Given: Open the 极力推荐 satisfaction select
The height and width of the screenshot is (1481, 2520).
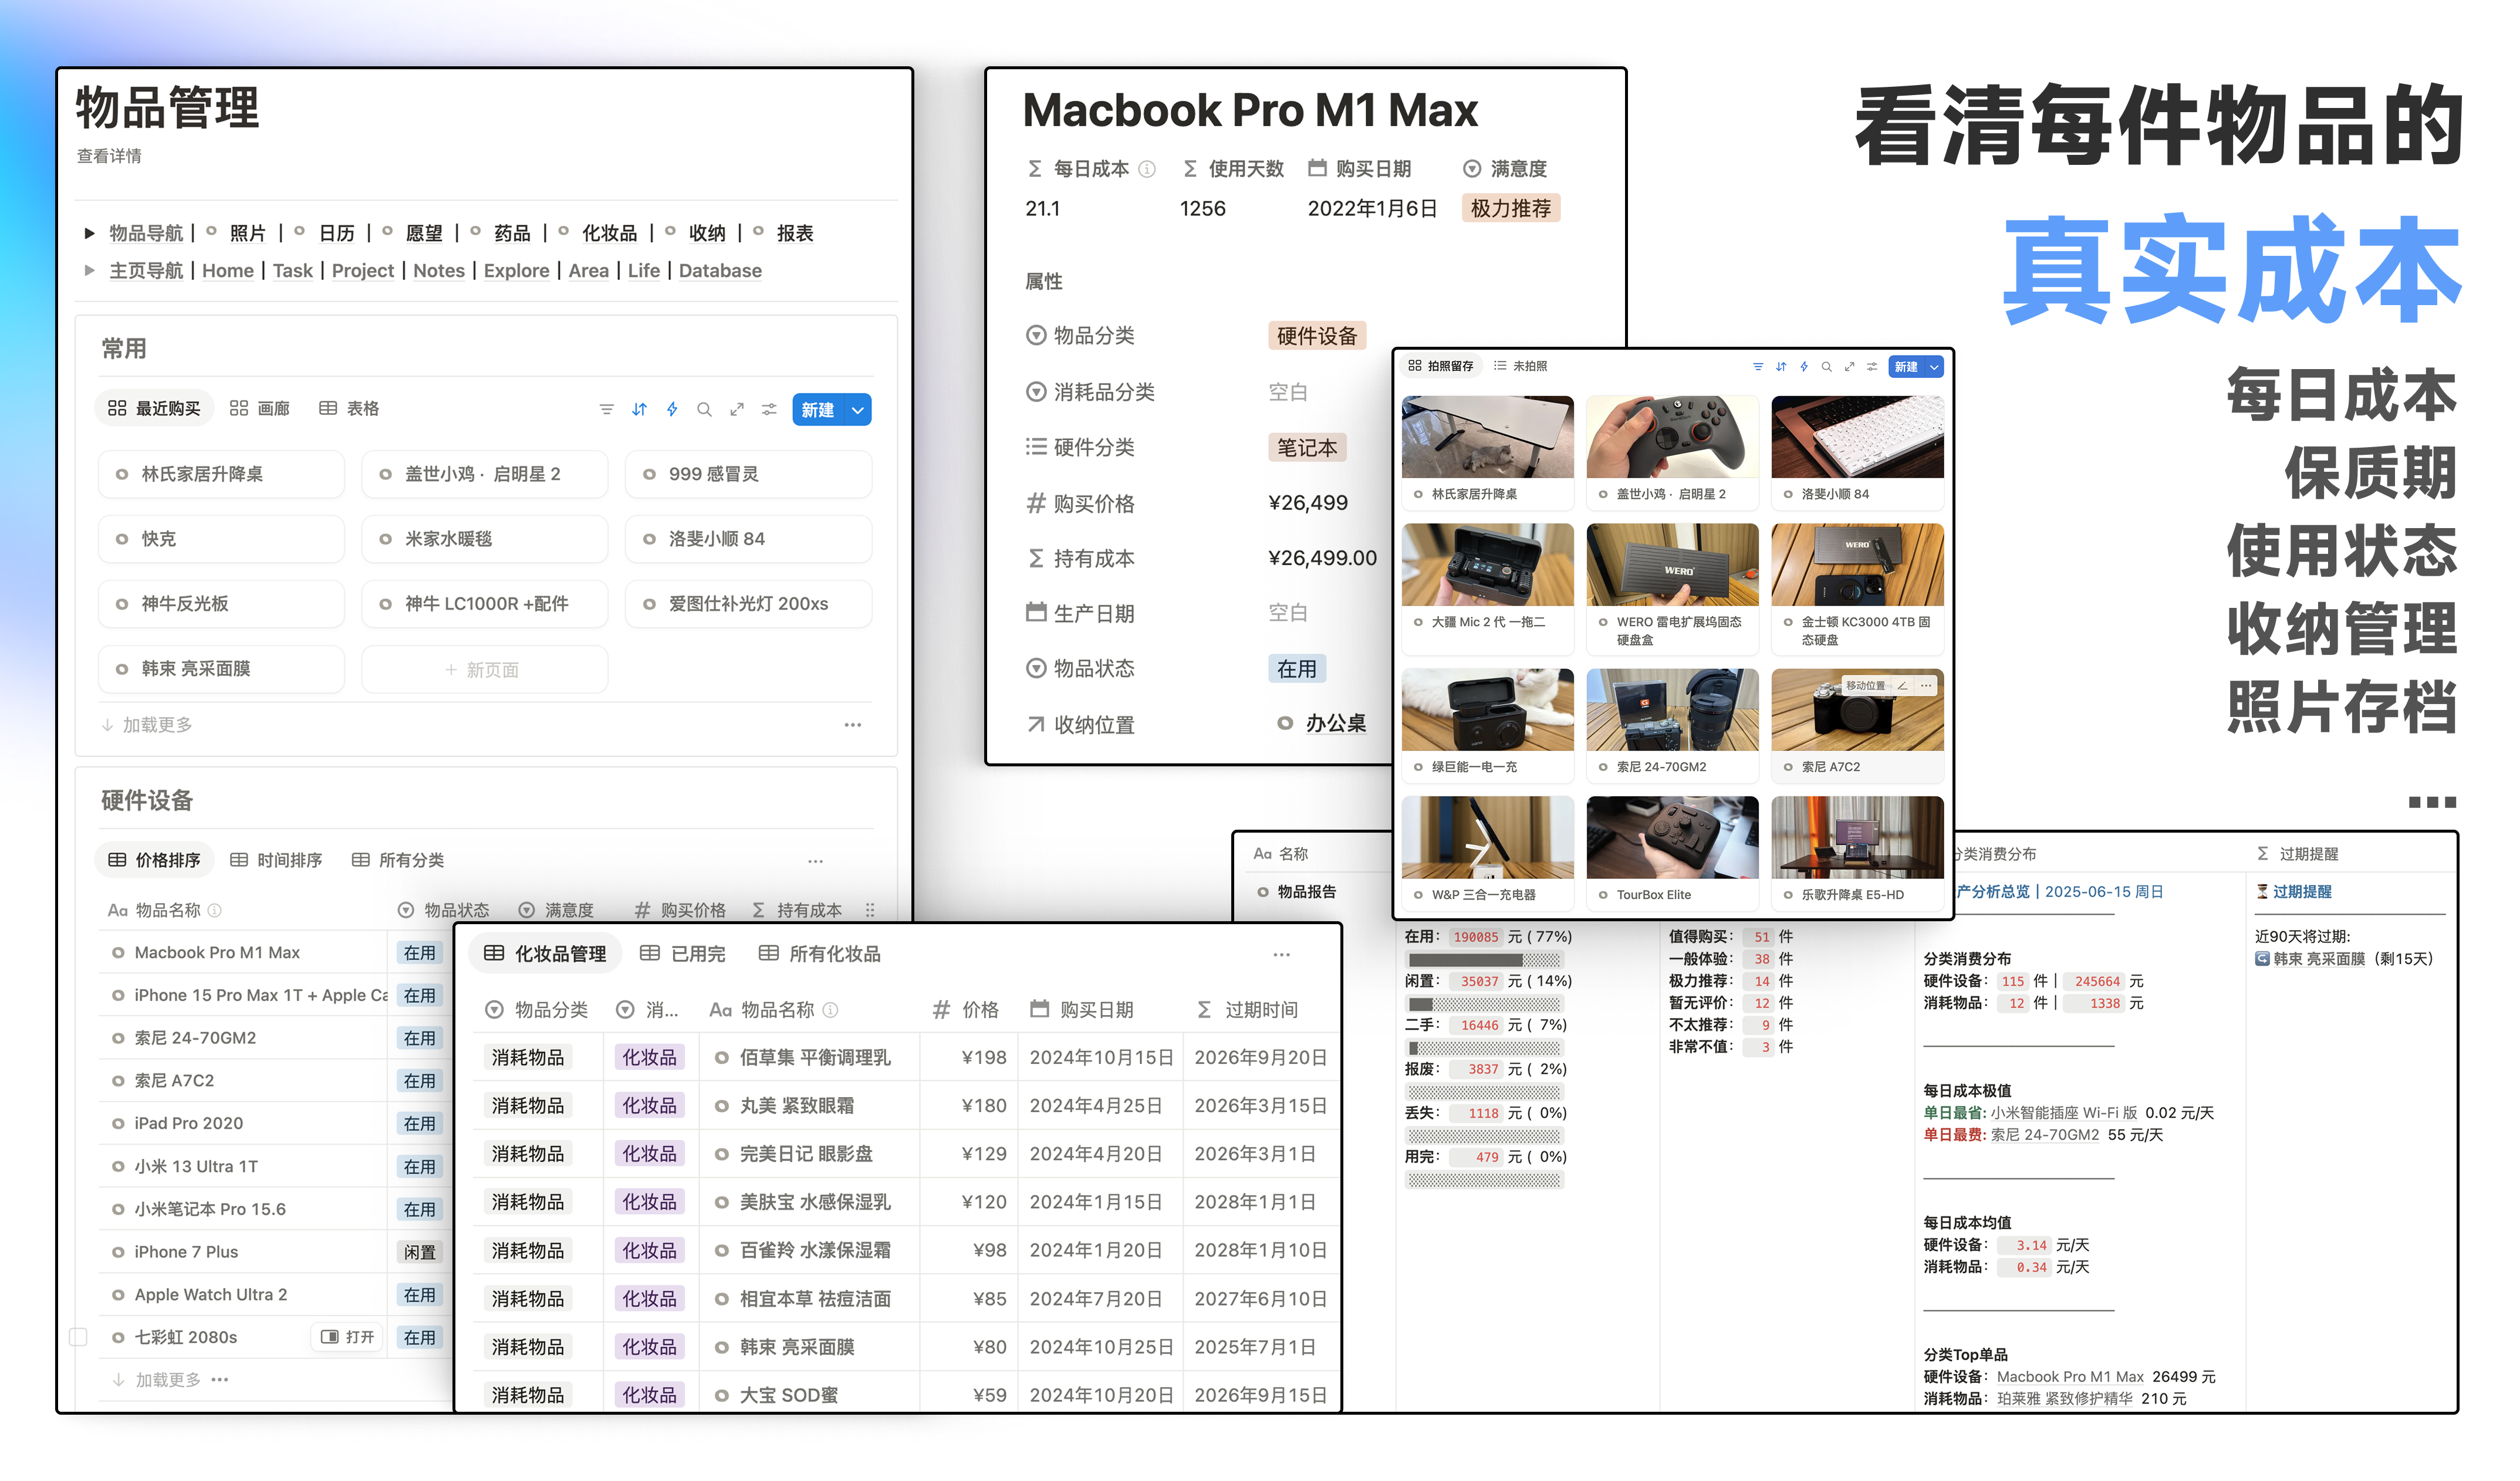Looking at the screenshot, I should coord(1510,209).
